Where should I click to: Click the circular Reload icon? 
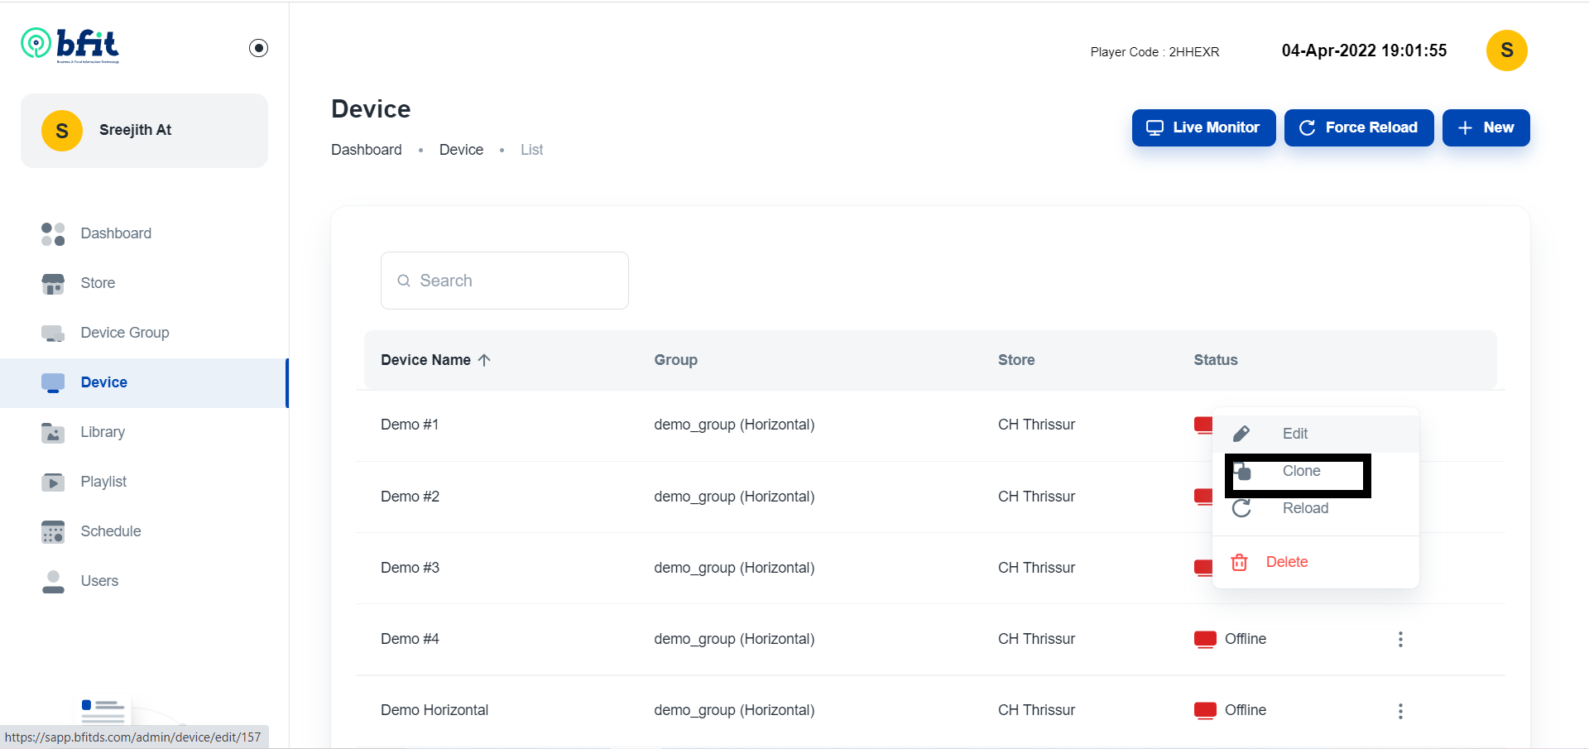tap(1241, 508)
